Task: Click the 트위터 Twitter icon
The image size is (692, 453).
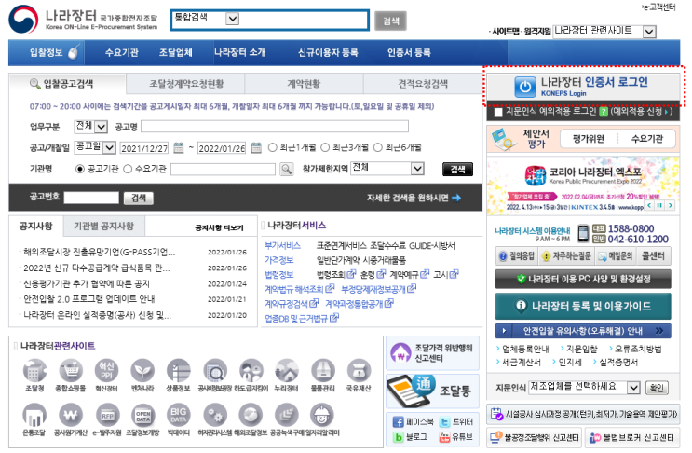Action: coord(444,422)
